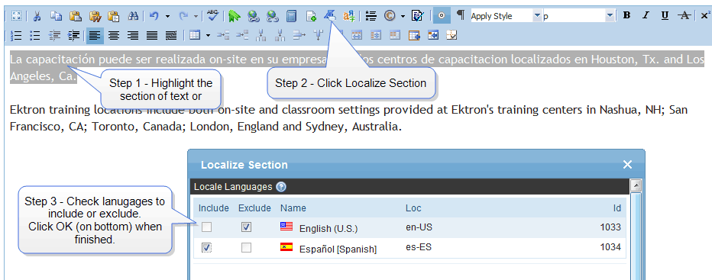Undo the last action

click(x=154, y=16)
